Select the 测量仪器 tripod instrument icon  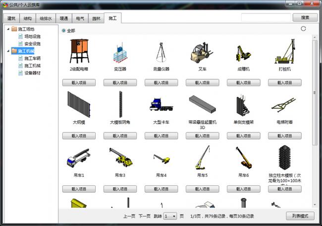point(161,52)
